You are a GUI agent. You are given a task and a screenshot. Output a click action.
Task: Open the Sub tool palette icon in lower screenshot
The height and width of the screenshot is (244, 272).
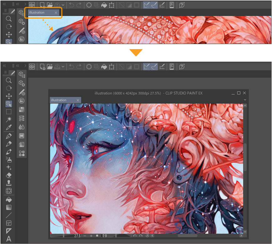[x=22, y=74]
